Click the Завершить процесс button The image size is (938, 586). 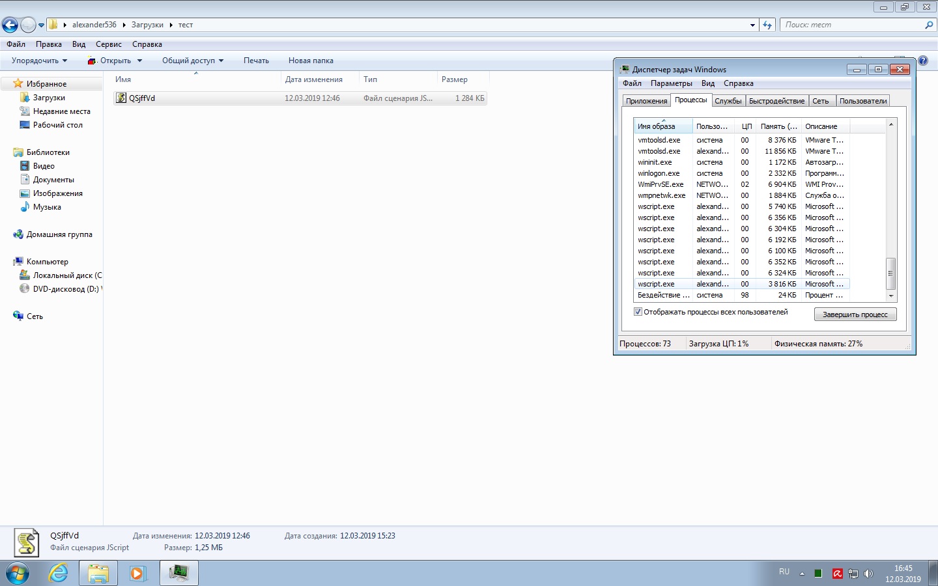tap(855, 314)
